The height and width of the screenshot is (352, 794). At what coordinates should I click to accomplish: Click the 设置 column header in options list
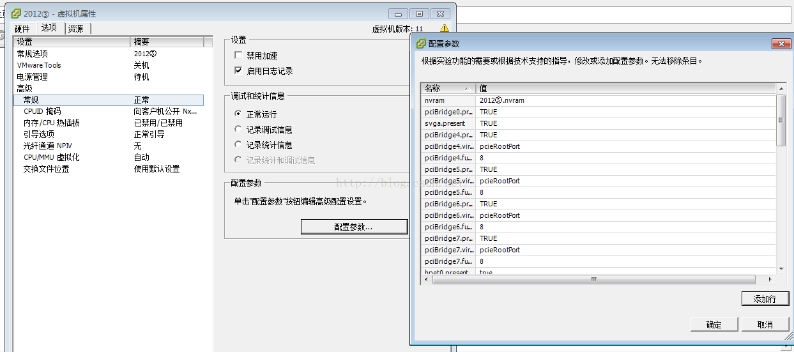pyautogui.click(x=72, y=42)
